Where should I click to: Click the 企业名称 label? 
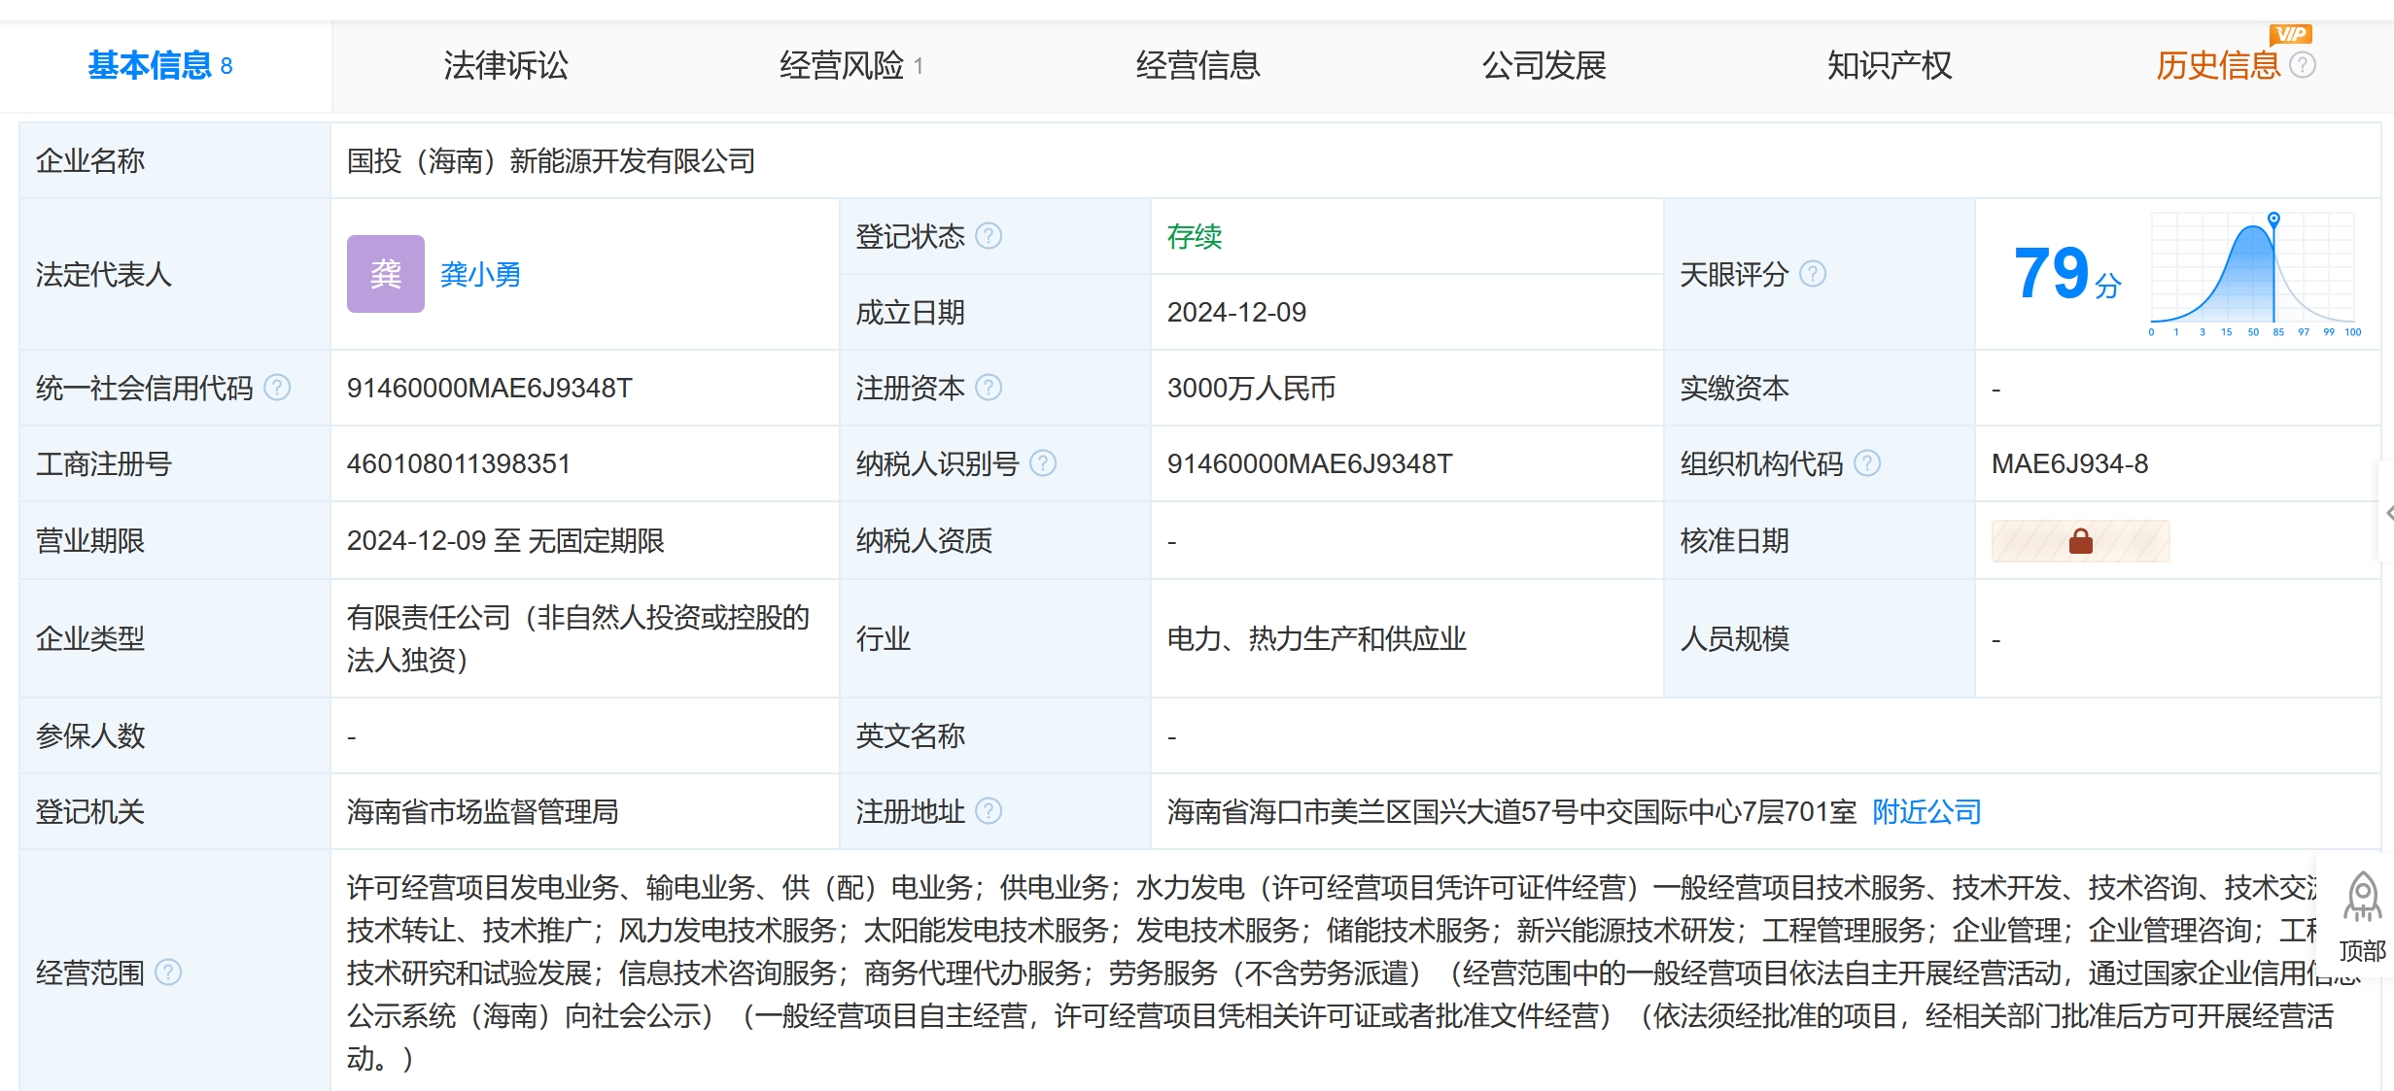point(90,160)
